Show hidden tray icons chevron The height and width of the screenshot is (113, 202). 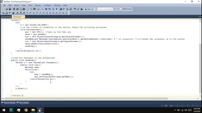click(x=175, y=110)
